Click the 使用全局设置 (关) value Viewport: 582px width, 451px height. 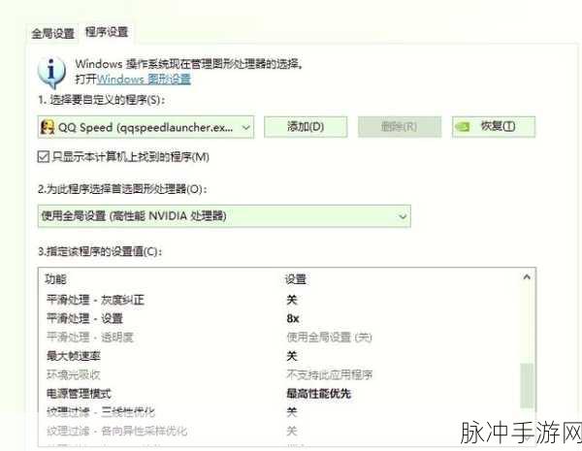329,338
